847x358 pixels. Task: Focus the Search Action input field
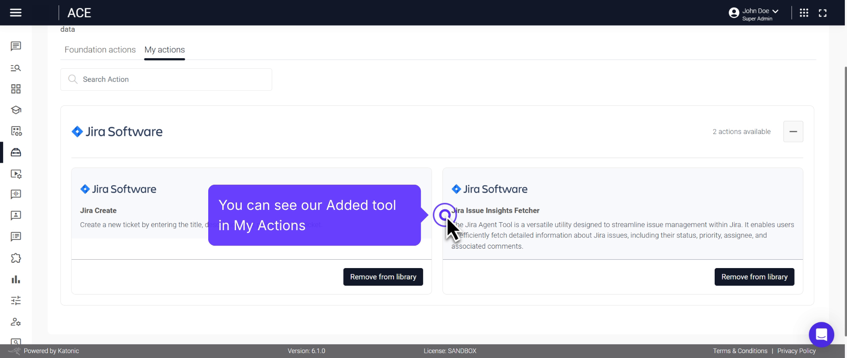(166, 79)
